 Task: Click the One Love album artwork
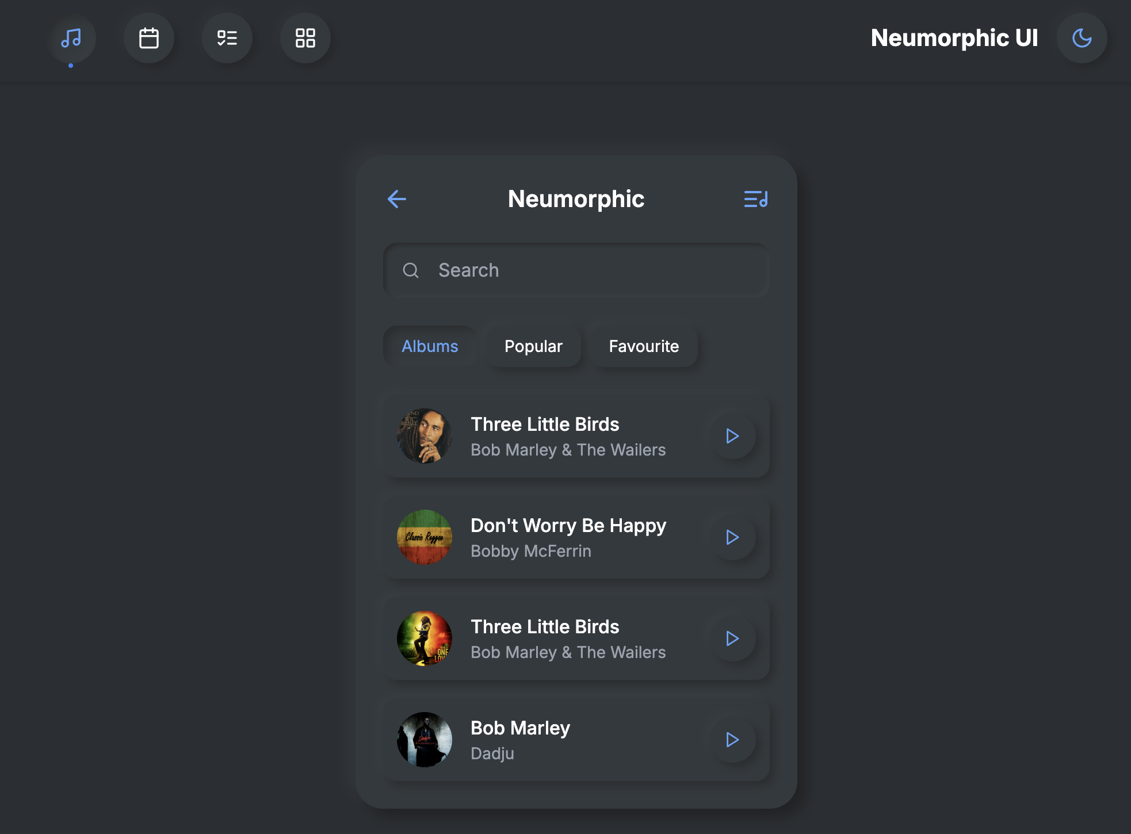[x=424, y=638]
